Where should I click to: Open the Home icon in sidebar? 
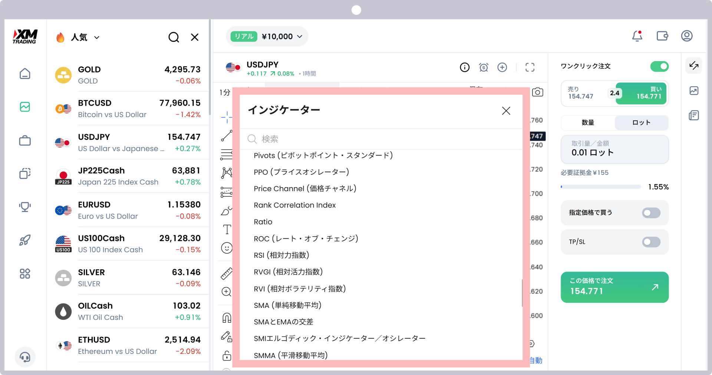pos(25,73)
